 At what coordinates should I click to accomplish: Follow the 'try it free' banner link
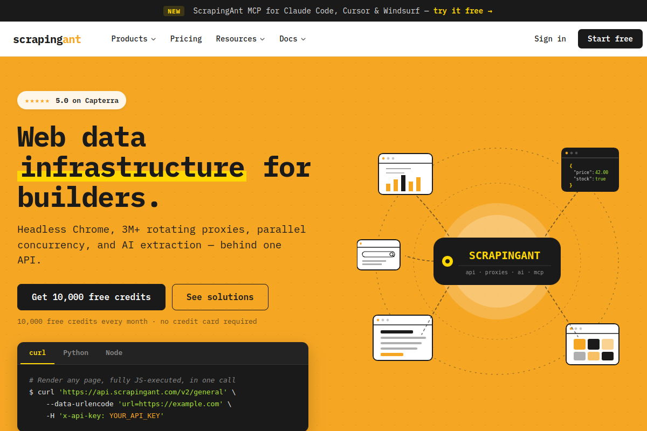(x=463, y=11)
